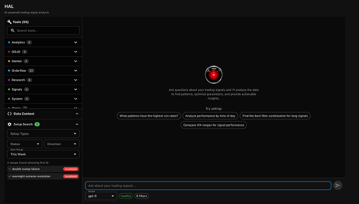This screenshot has width=359, height=204.
Task: Expand the System tools group chevron
Action: [x=75, y=99]
